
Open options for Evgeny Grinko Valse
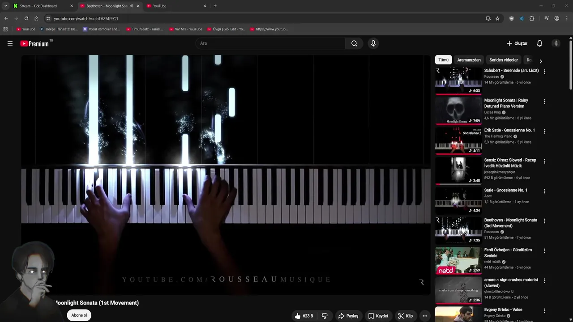coord(544,310)
